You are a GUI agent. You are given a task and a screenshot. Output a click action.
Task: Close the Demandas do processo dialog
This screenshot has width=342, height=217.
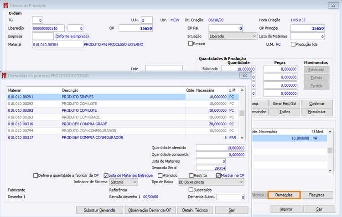(246, 75)
